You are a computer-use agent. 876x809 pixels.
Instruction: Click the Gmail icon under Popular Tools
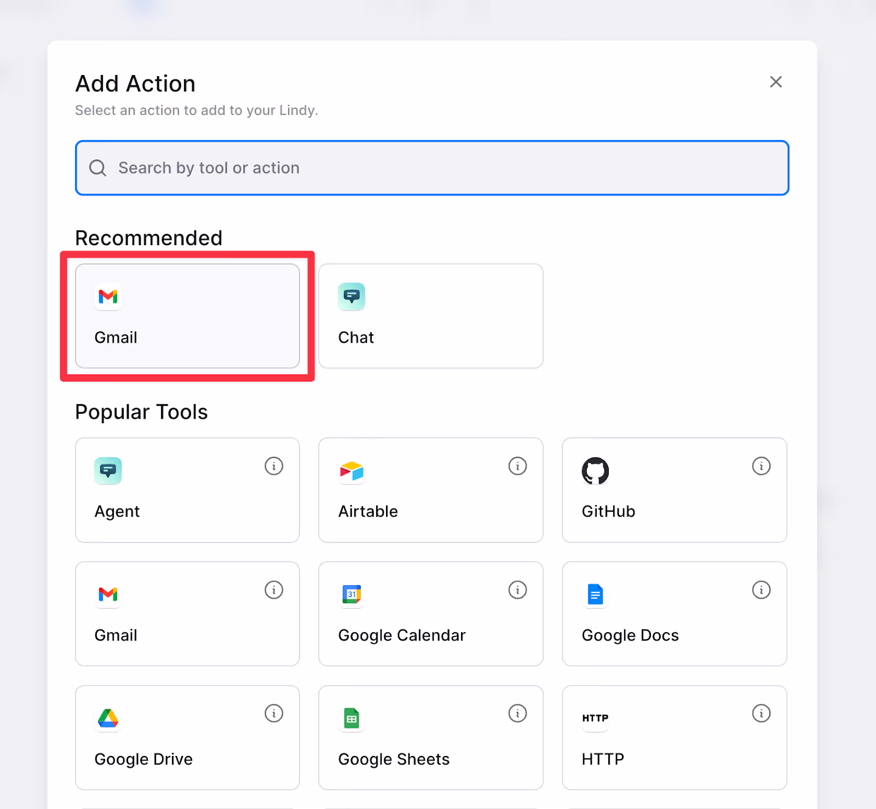click(108, 594)
